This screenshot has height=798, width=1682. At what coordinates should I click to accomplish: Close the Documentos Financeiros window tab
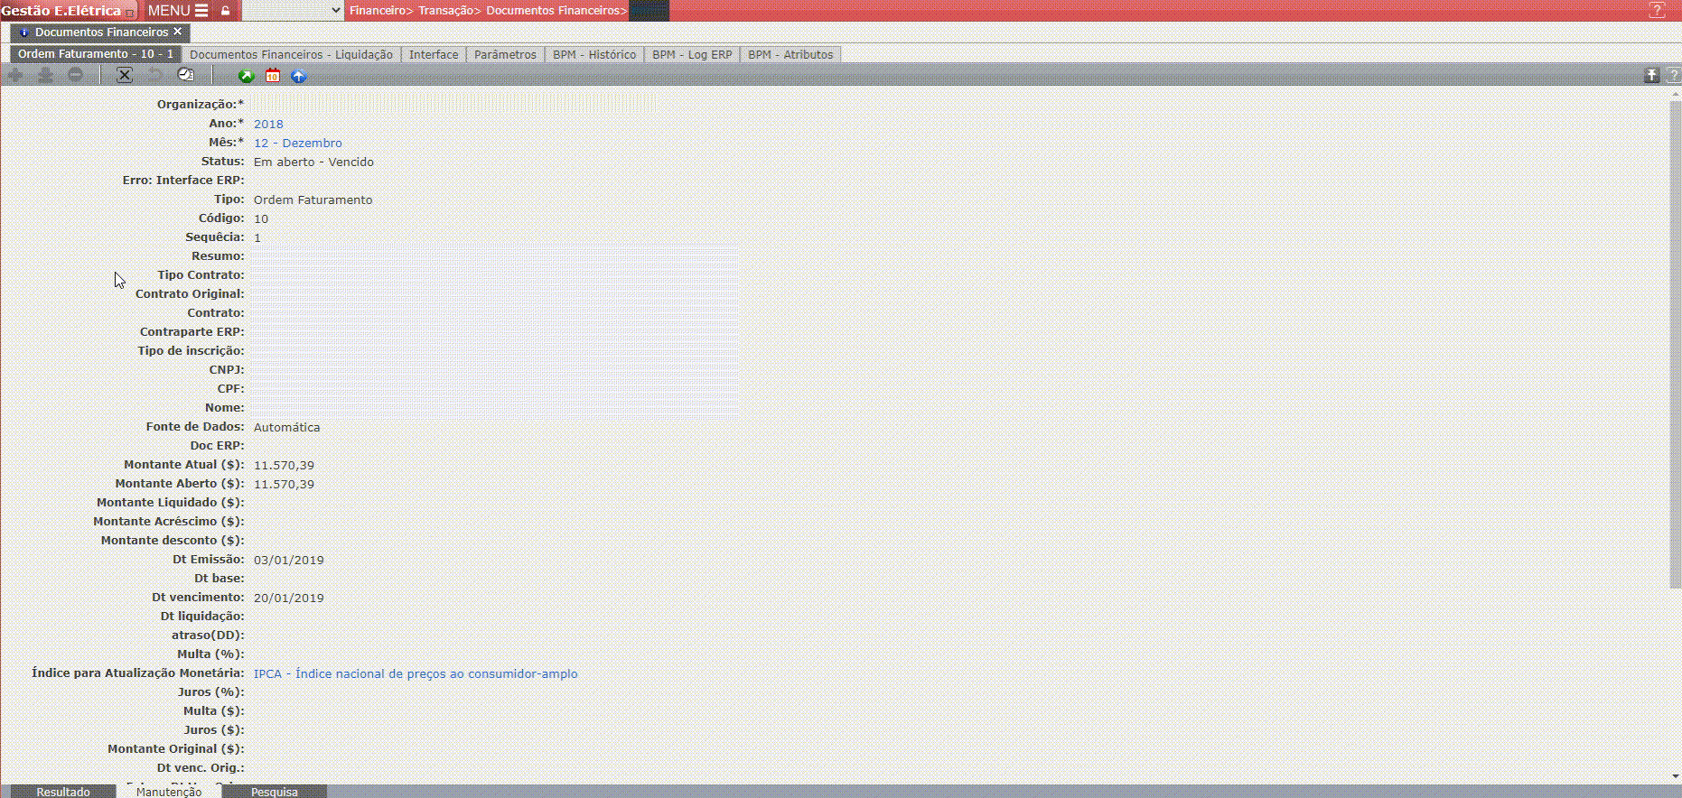coord(178,32)
